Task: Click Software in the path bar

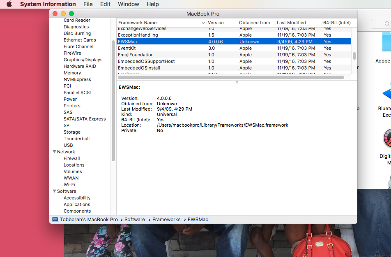Action: [x=135, y=220]
